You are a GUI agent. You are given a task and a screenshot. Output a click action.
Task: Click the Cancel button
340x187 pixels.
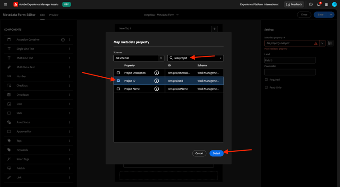(199, 153)
